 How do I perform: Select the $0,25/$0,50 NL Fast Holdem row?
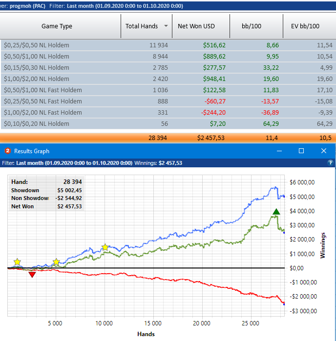click(x=168, y=101)
